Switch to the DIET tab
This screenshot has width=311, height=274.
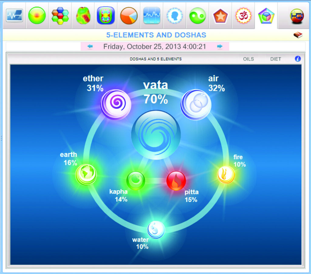pyautogui.click(x=275, y=59)
